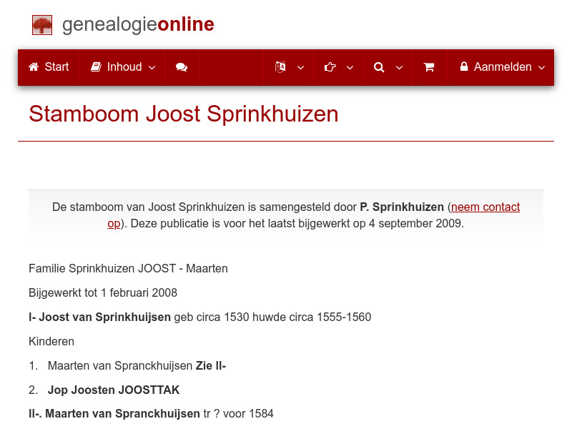Open the speech bubble chat icon
Image resolution: width=572 pixels, height=429 pixels.
[x=181, y=66]
